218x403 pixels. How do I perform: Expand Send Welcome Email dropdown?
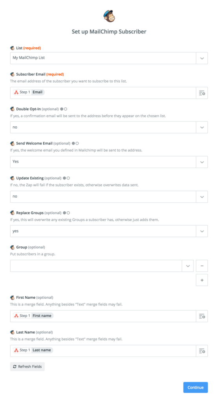(202, 162)
